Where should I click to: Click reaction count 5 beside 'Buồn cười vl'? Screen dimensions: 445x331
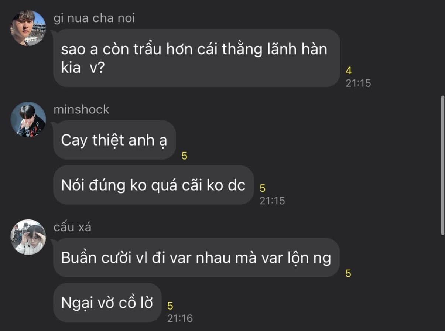[x=348, y=274]
